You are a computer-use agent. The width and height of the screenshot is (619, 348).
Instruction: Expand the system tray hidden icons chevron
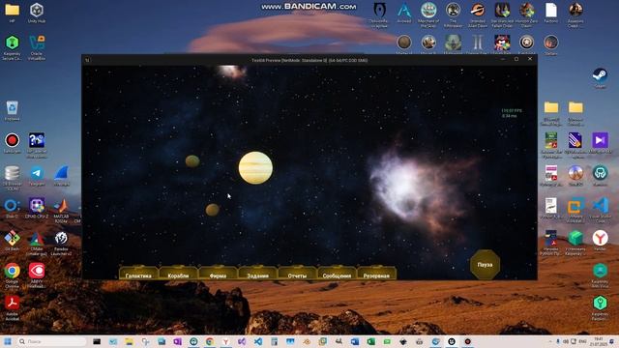550,341
